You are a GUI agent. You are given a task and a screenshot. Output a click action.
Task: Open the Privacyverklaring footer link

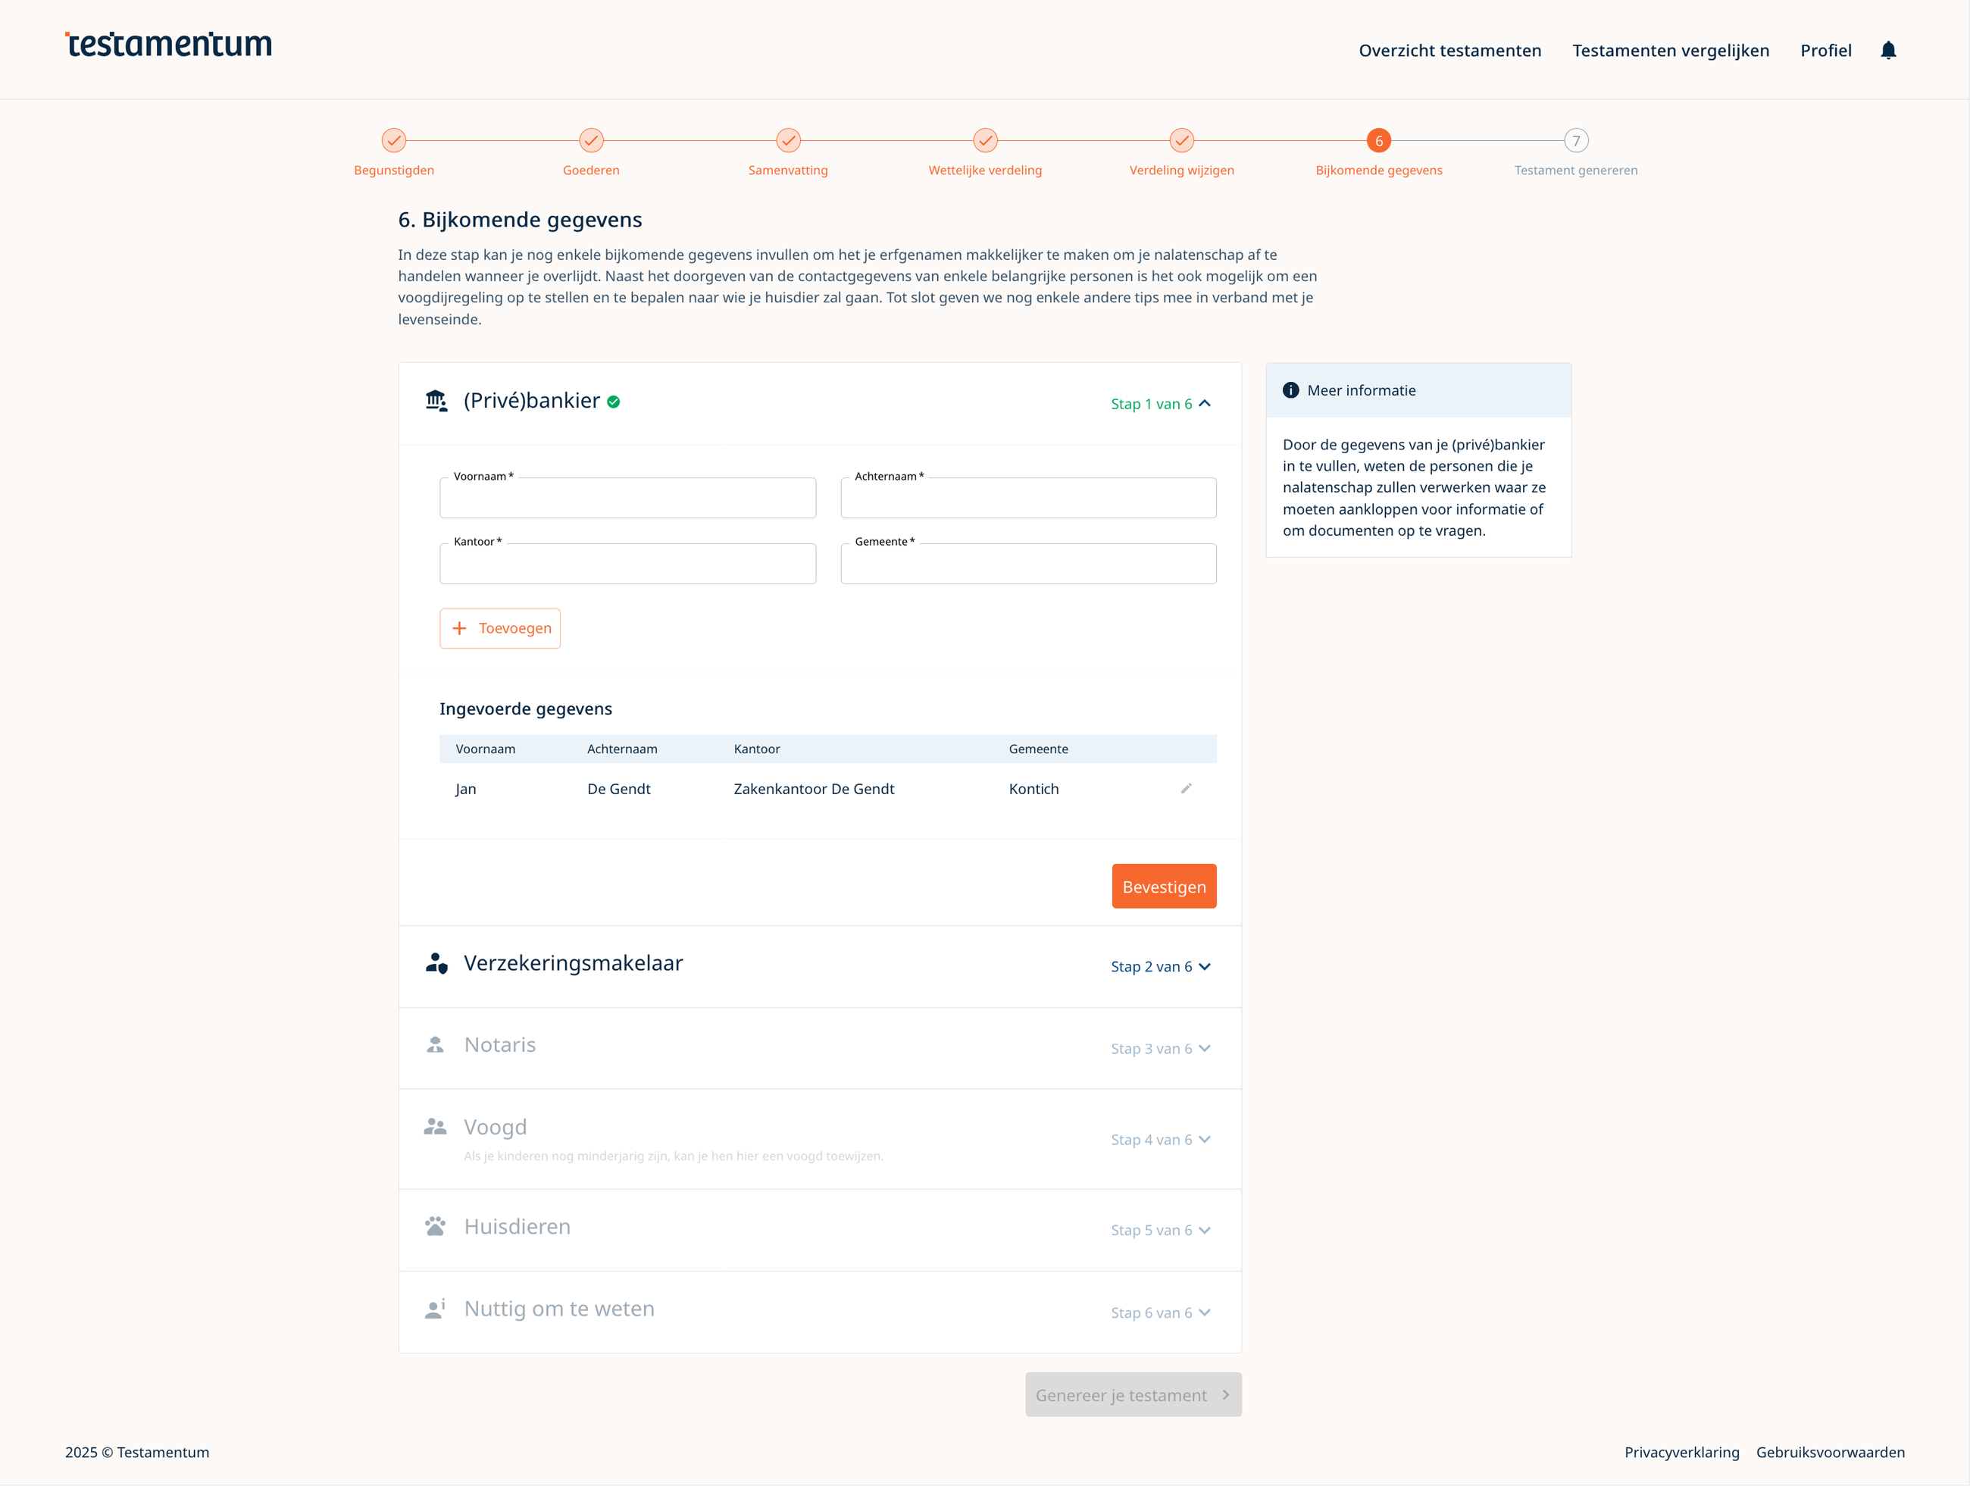click(x=1681, y=1452)
